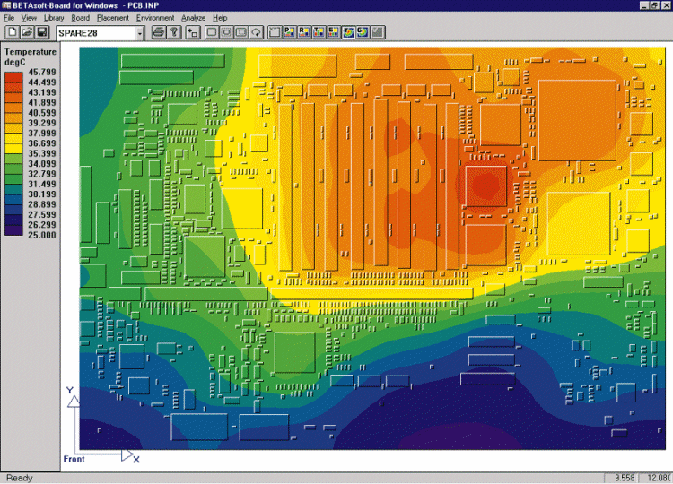
Task: Click the toolbar icon right after the help icon
Action: [x=192, y=33]
